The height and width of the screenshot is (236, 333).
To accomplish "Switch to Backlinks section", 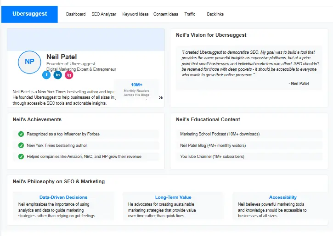I will [x=215, y=14].
